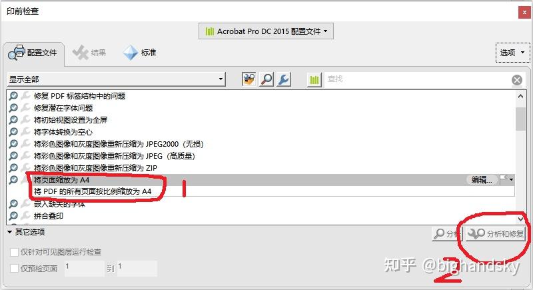Collapse the 其它选项 section
This screenshot has height=290, width=533.
pos(9,232)
